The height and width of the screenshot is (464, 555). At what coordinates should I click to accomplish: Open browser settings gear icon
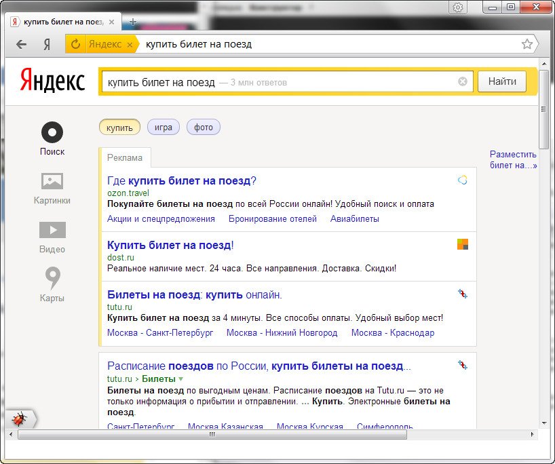[458, 7]
